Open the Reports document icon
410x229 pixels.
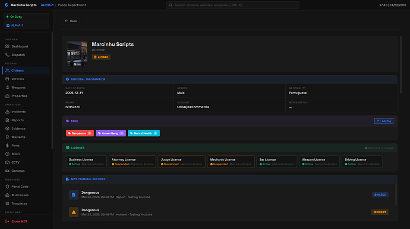pos(7,120)
